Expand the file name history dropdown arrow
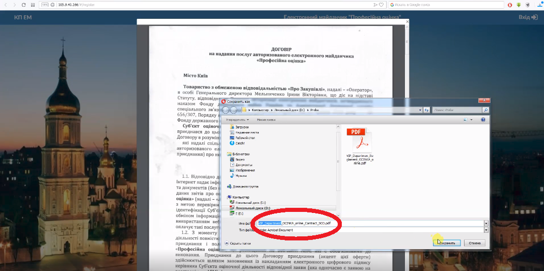 tap(486, 223)
